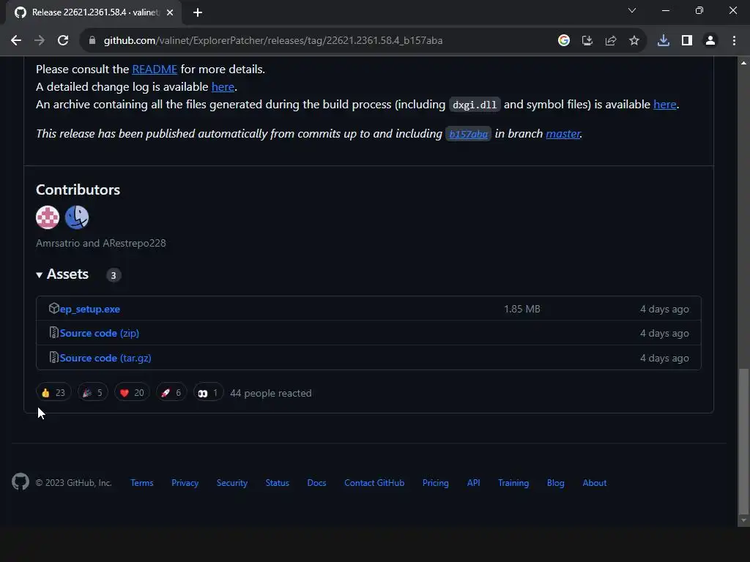Open footer Terms link
This screenshot has height=562, width=750.
pyautogui.click(x=142, y=483)
